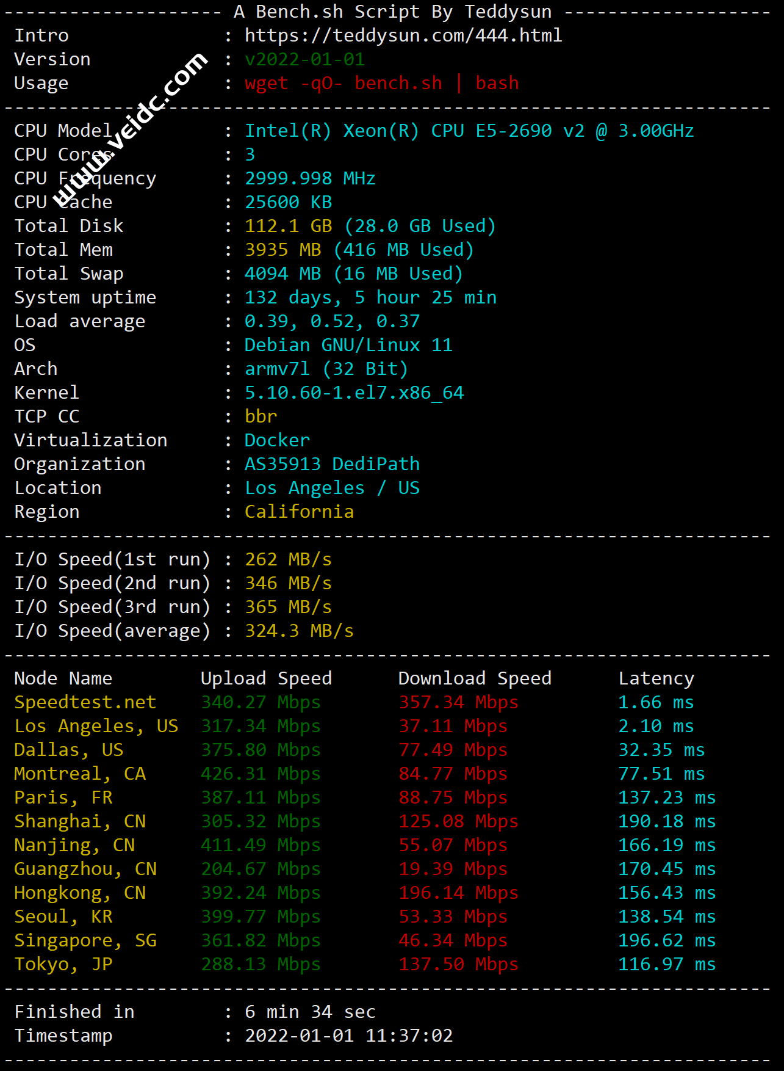Click the TCP CC value bbr
Image resolution: width=784 pixels, height=1071 pixels.
pos(261,416)
